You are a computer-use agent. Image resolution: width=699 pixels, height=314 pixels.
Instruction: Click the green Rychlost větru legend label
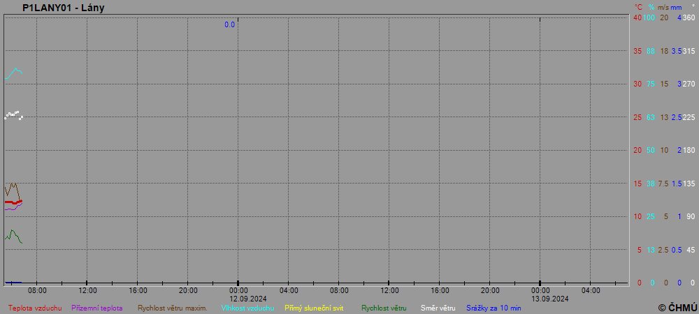[384, 308]
